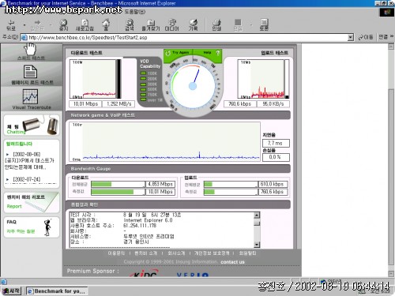Open the Back button history dropdown arrow

pyautogui.click(x=24, y=25)
